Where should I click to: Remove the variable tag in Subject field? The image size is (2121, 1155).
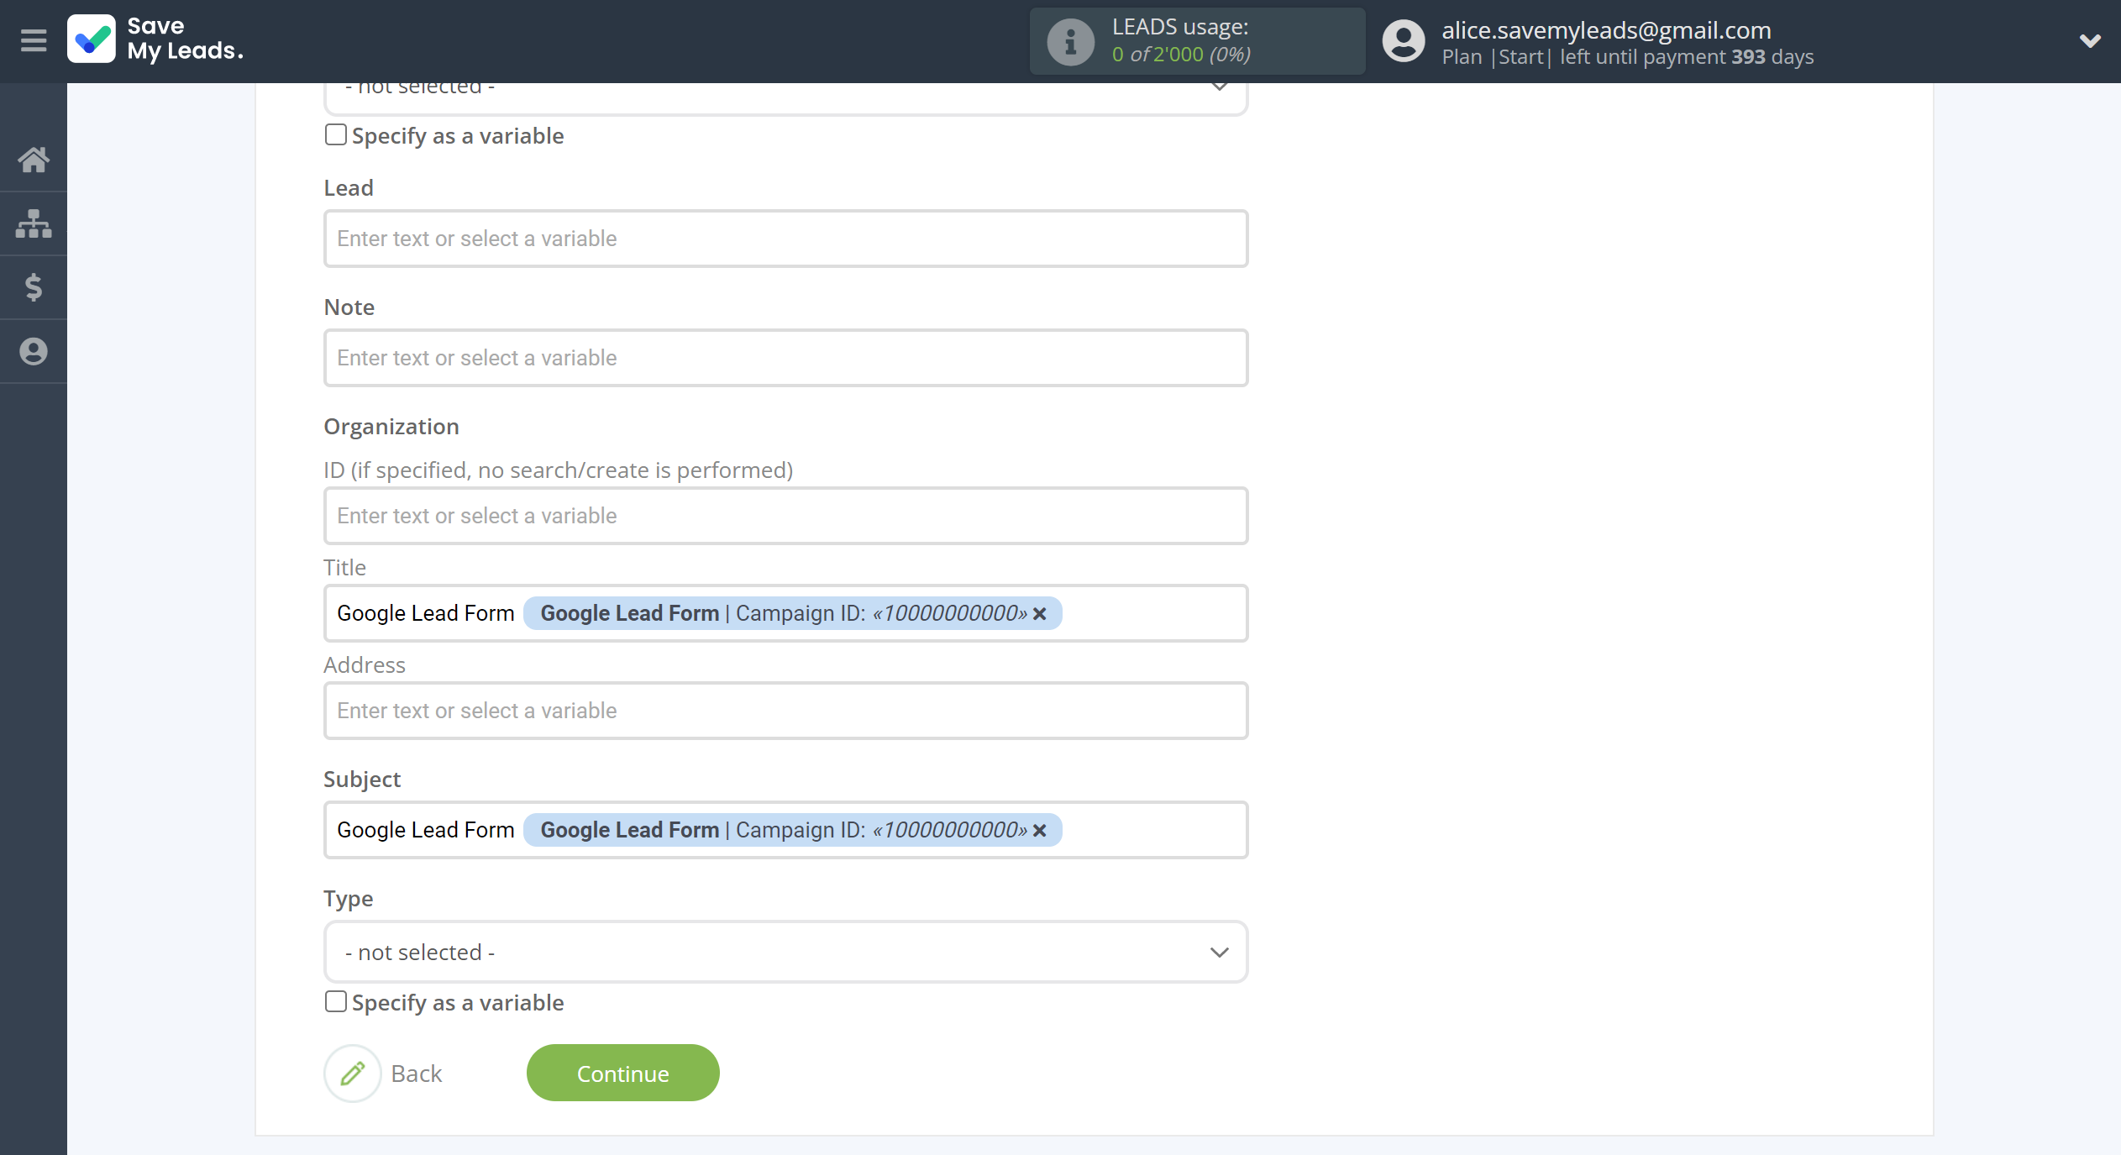coord(1040,831)
